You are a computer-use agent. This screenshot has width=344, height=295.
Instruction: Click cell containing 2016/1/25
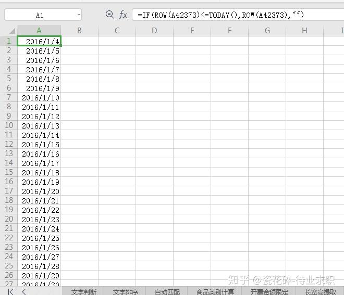pyautogui.click(x=39, y=238)
